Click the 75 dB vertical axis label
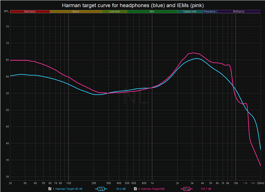 (x=7, y=27)
